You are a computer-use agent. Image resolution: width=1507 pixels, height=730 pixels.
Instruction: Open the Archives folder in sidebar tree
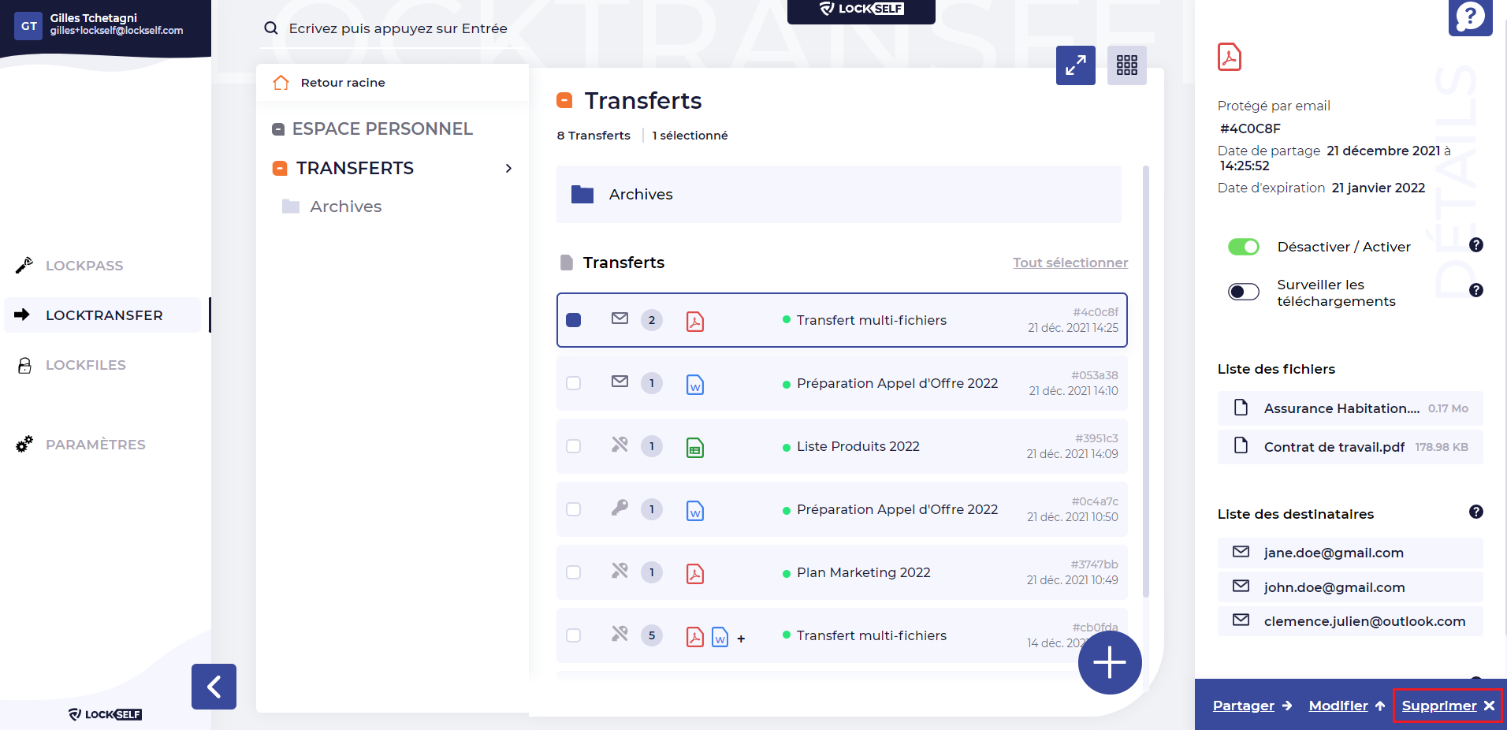(345, 207)
